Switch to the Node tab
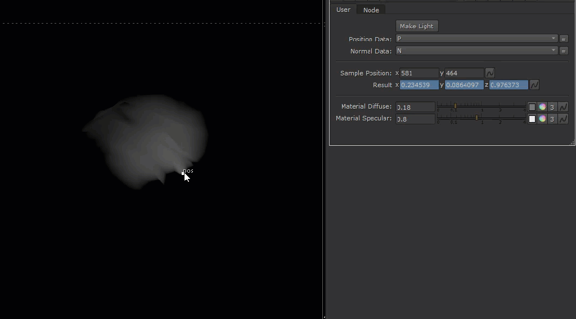 tap(371, 10)
